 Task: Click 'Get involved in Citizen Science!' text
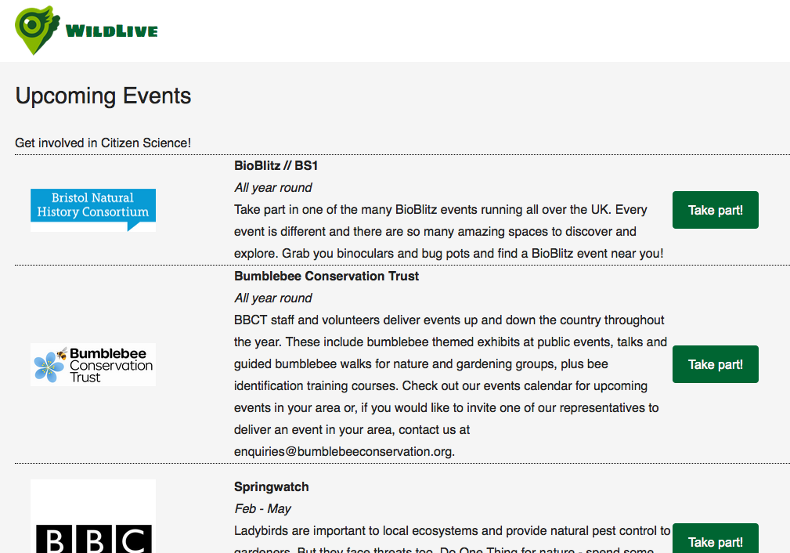click(103, 143)
